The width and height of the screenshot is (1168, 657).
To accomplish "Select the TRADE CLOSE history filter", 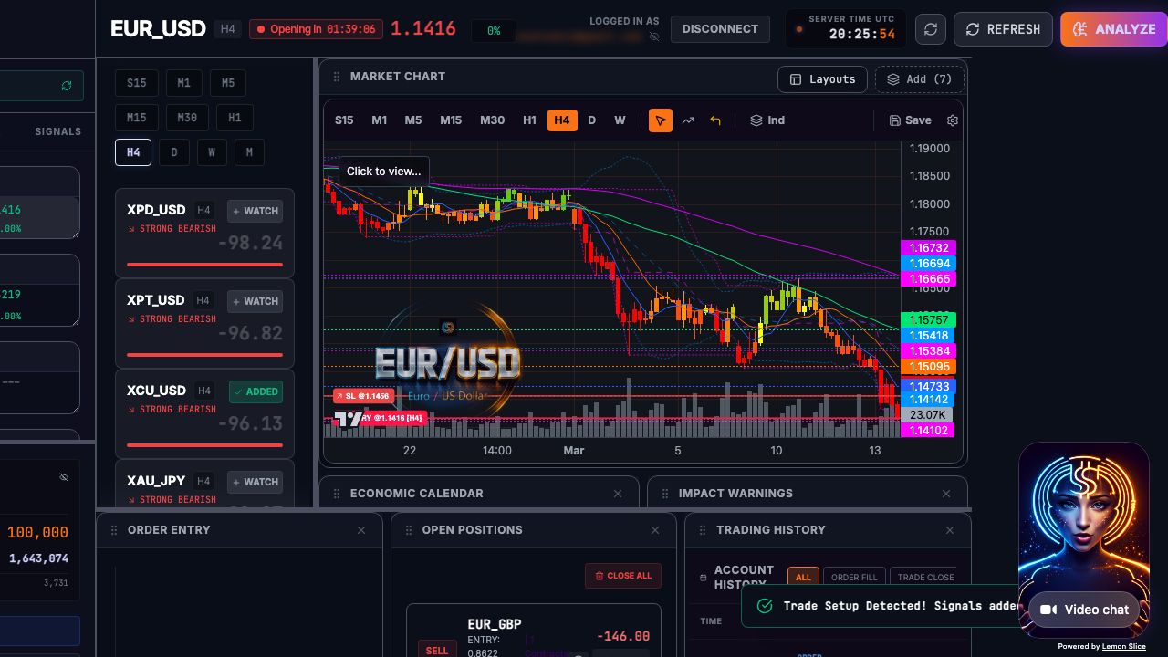I will point(924,577).
